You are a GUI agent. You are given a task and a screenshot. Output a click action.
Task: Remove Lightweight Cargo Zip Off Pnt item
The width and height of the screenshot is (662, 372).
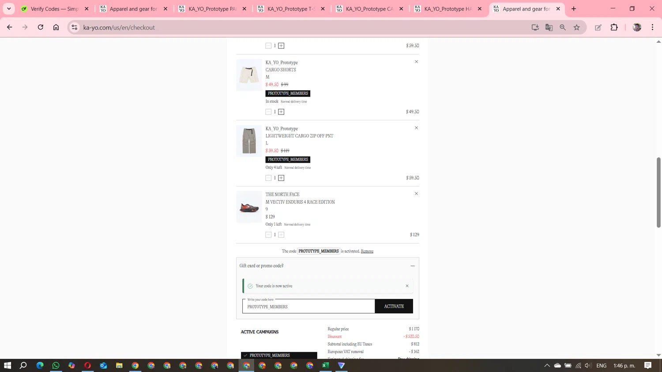[416, 128]
